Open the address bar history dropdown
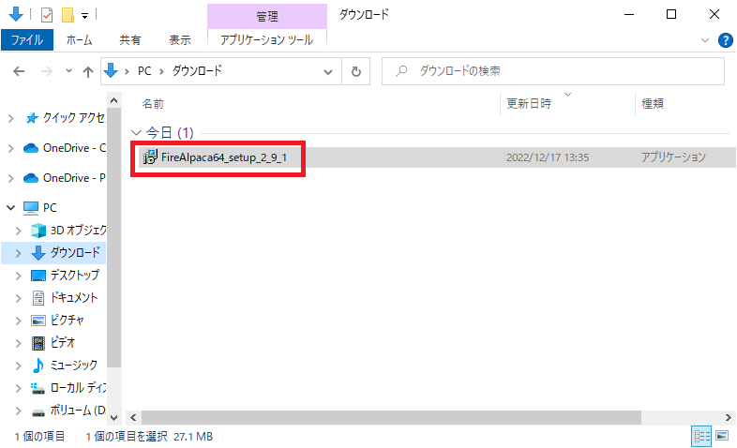This screenshot has height=448, width=737. coord(328,72)
